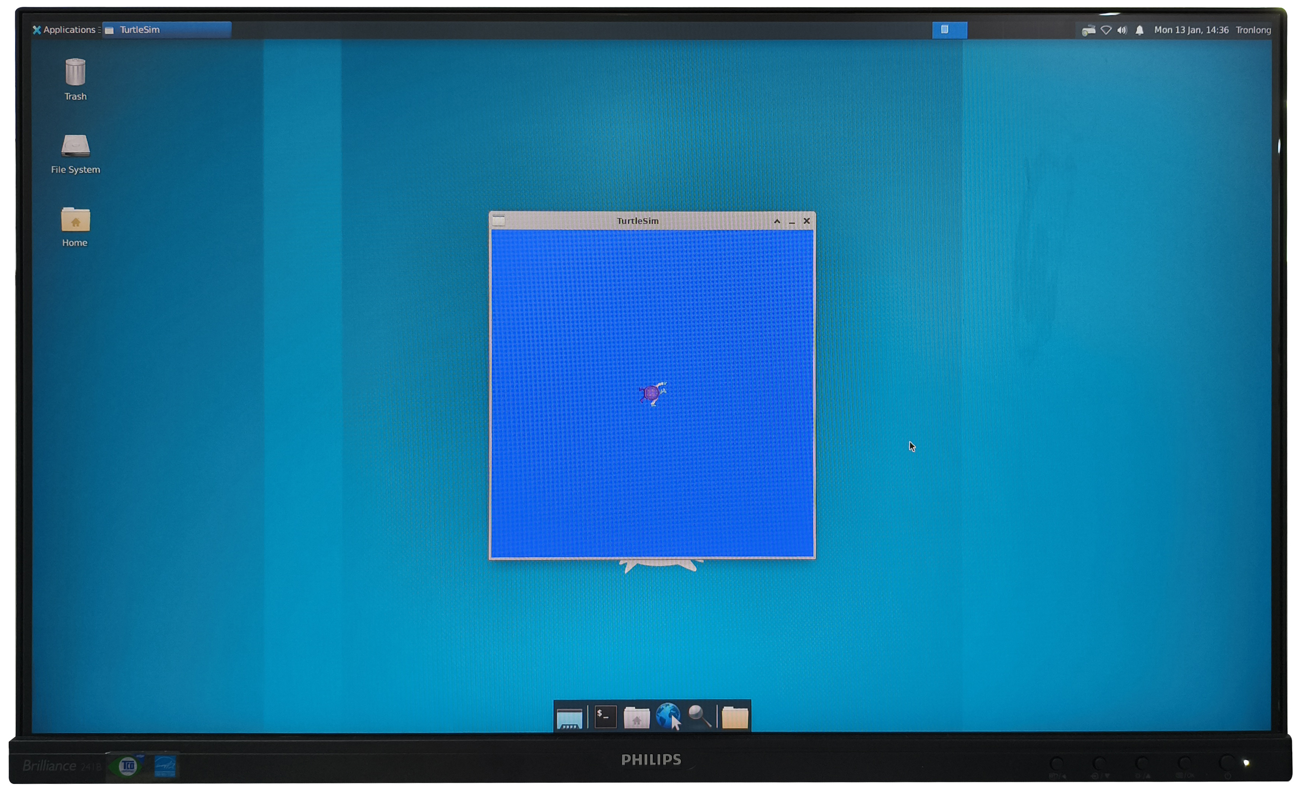Roll up the TurtleSim window with arrow button
Screen dimensions: 1295x788
click(777, 221)
